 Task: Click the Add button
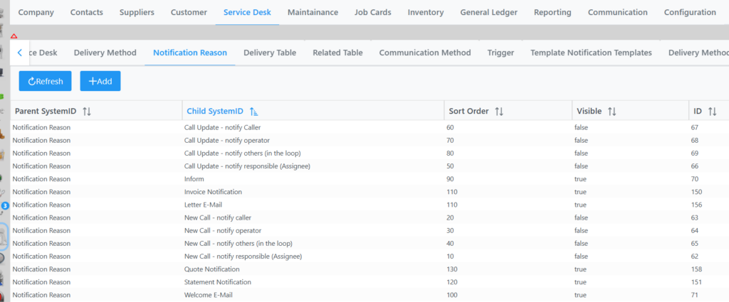pyautogui.click(x=100, y=81)
